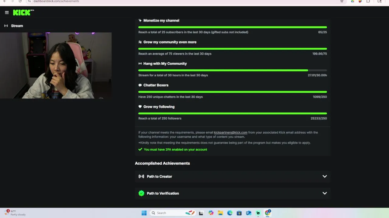Click the Chatter Boxers progress bar

[x=232, y=92]
